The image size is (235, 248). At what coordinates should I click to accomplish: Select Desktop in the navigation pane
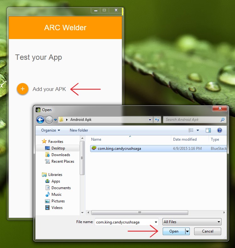point(58,148)
